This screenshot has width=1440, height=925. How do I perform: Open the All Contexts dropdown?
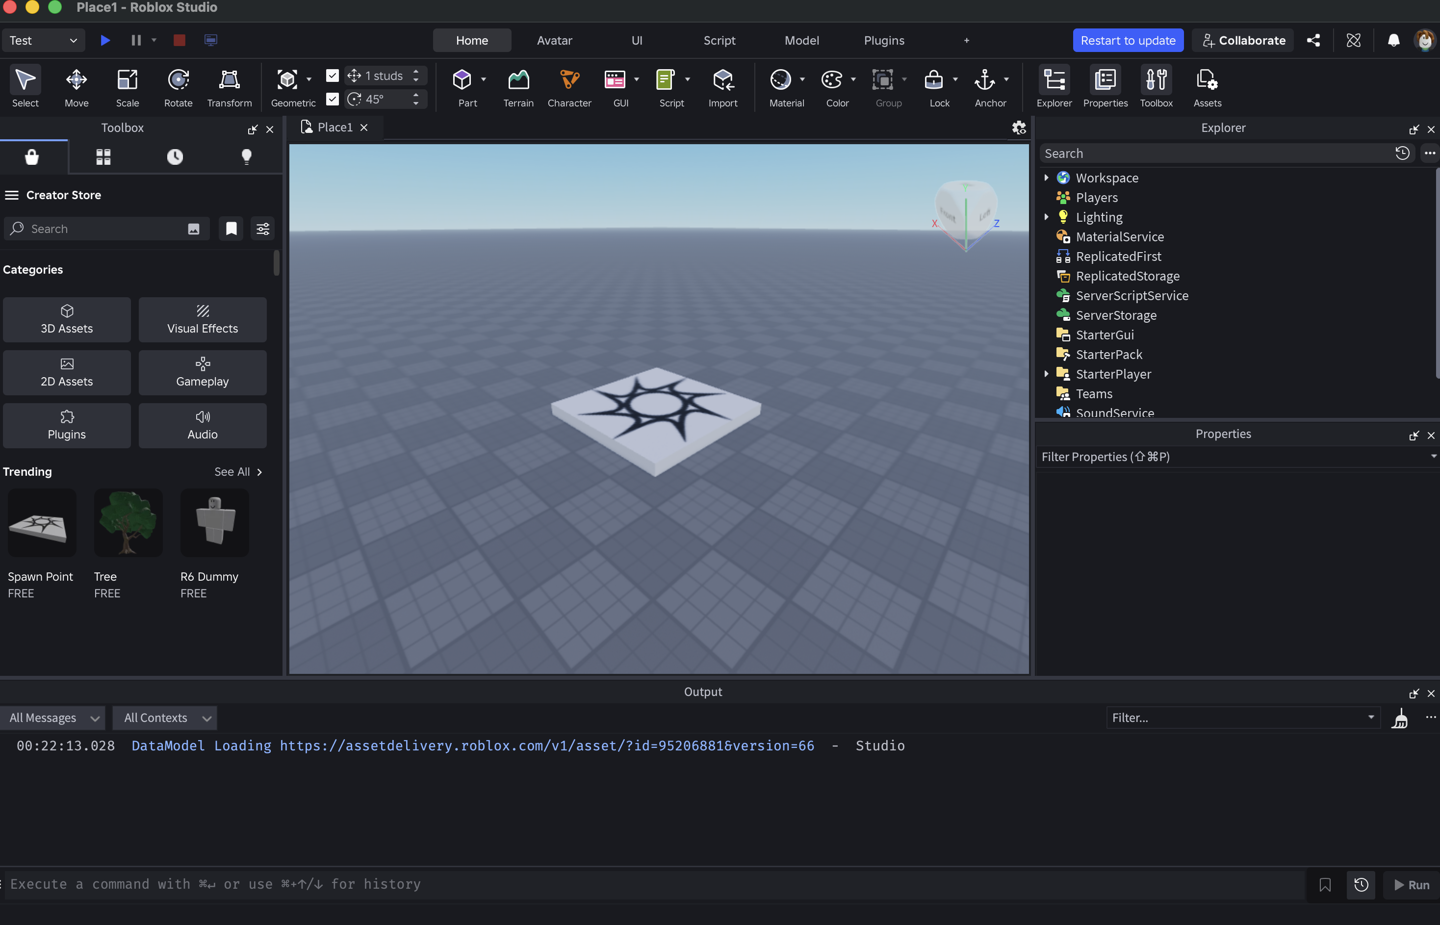pos(164,718)
